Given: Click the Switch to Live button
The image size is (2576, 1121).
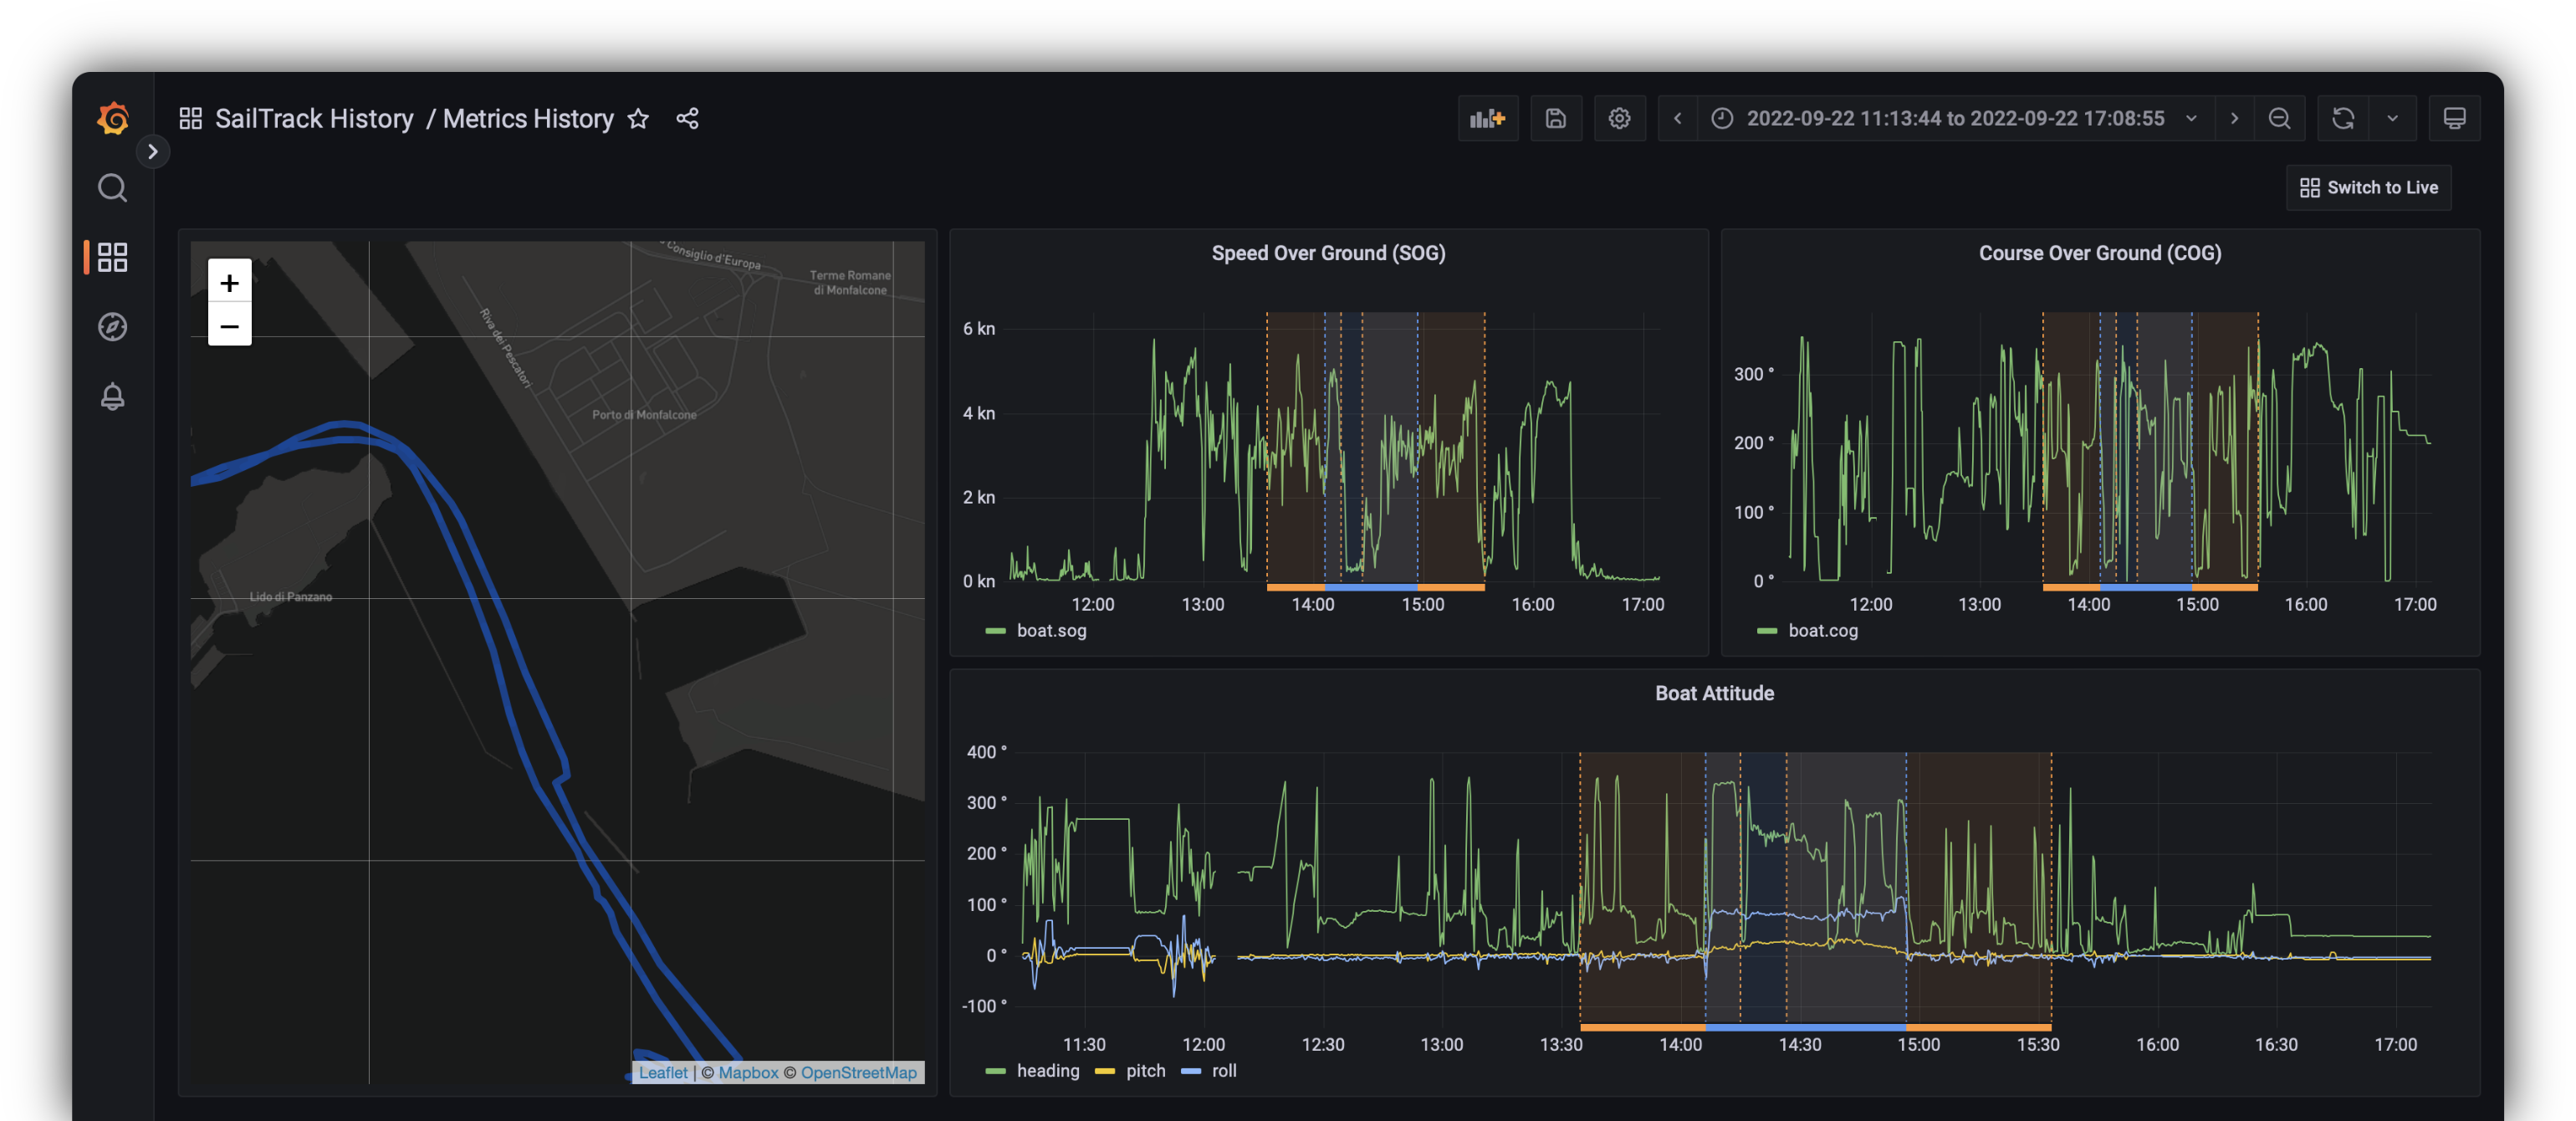Looking at the screenshot, I should pyautogui.click(x=2368, y=188).
